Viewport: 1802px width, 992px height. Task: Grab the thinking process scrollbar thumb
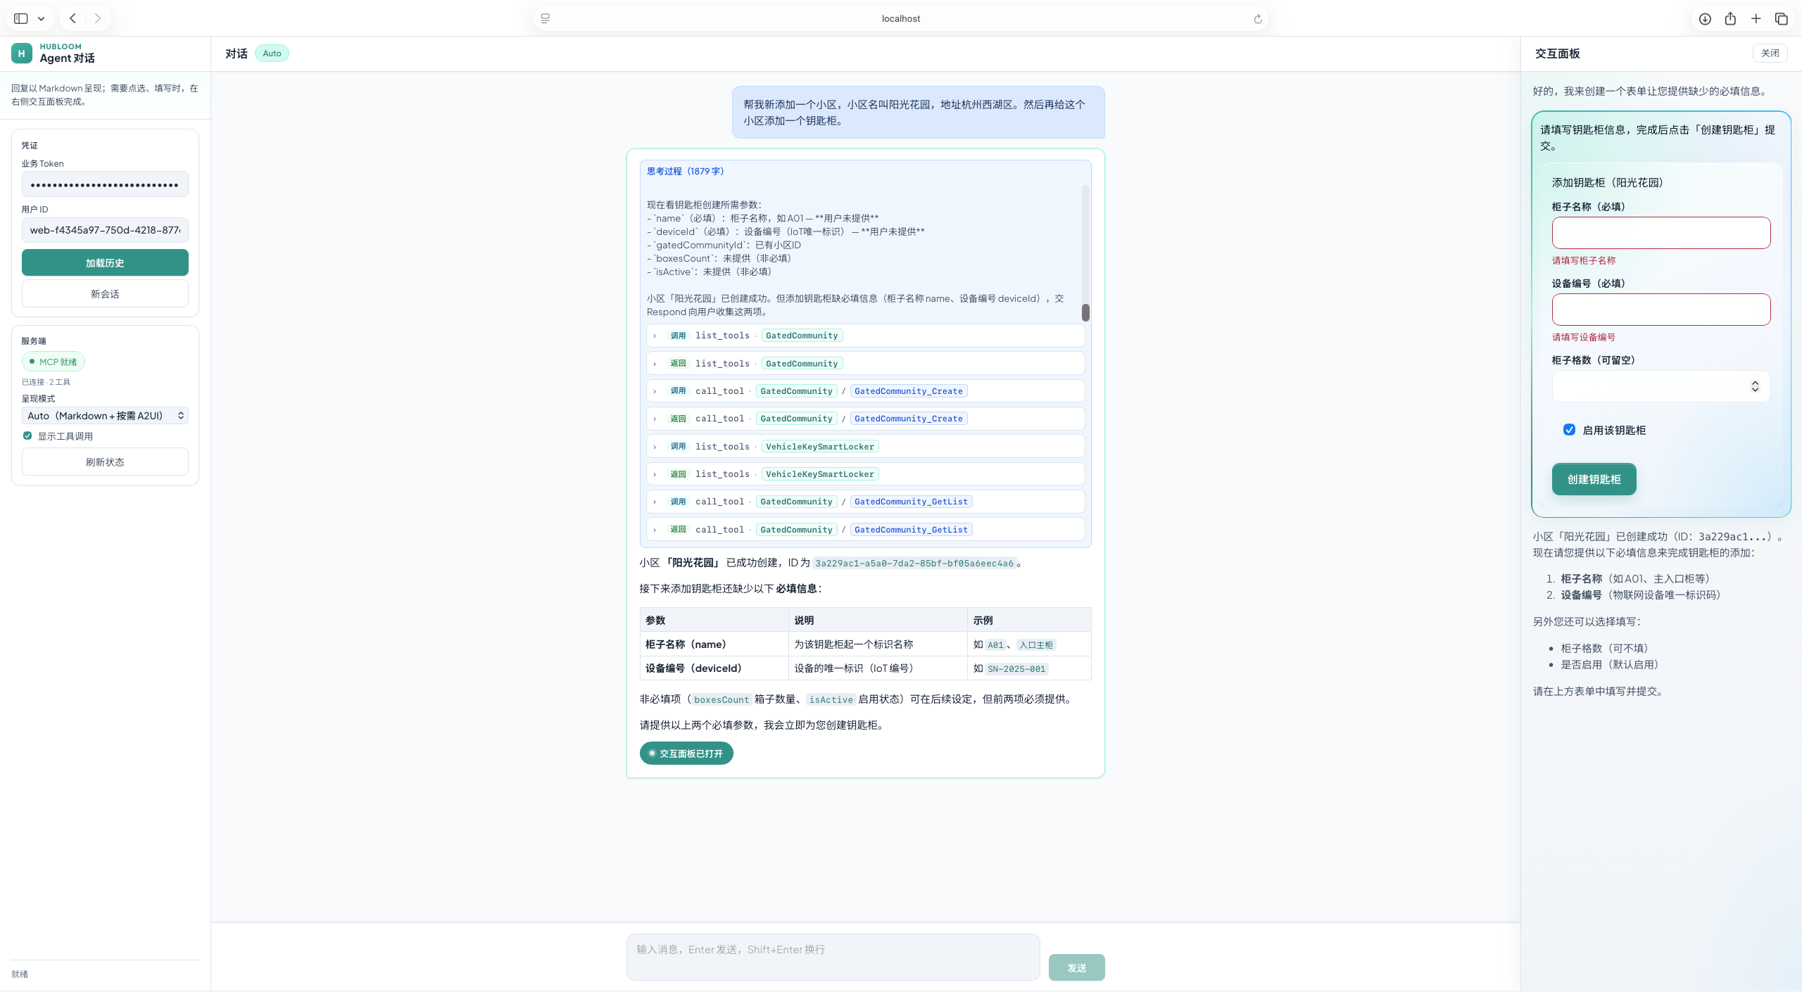[1085, 312]
